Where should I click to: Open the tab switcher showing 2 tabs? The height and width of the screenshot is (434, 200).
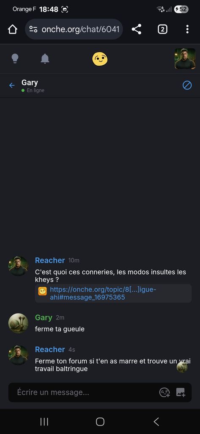(x=162, y=29)
